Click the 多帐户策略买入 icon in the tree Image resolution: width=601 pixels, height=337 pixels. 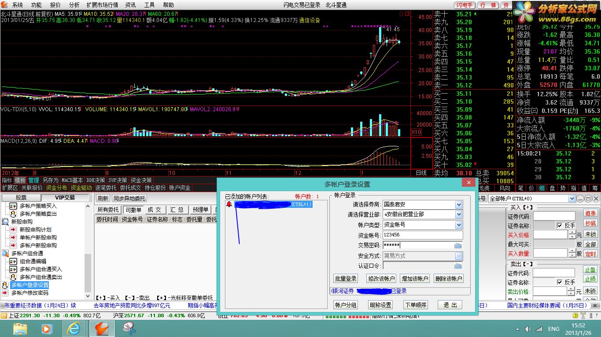click(13, 206)
